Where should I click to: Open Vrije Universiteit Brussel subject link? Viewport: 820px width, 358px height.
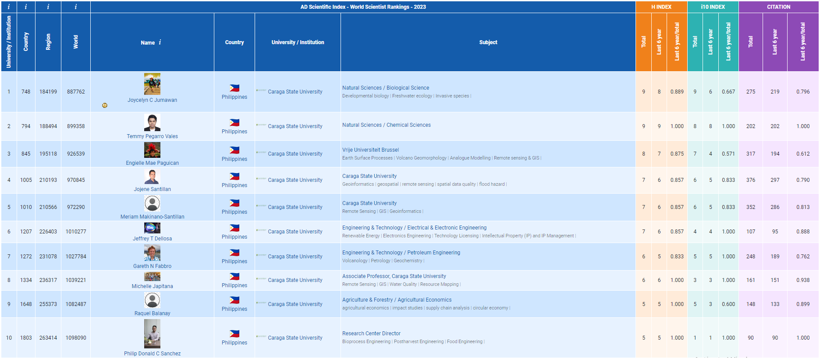click(371, 150)
